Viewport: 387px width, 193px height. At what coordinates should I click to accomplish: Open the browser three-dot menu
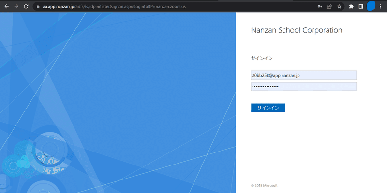(x=380, y=7)
